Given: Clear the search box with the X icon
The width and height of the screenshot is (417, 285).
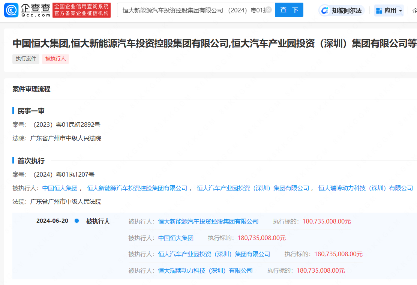Looking at the screenshot, I should pyautogui.click(x=269, y=10).
